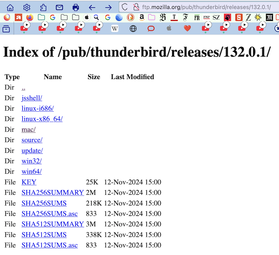Open the orange S bookmark
This screenshot has height=255, width=279.
pos(239,17)
